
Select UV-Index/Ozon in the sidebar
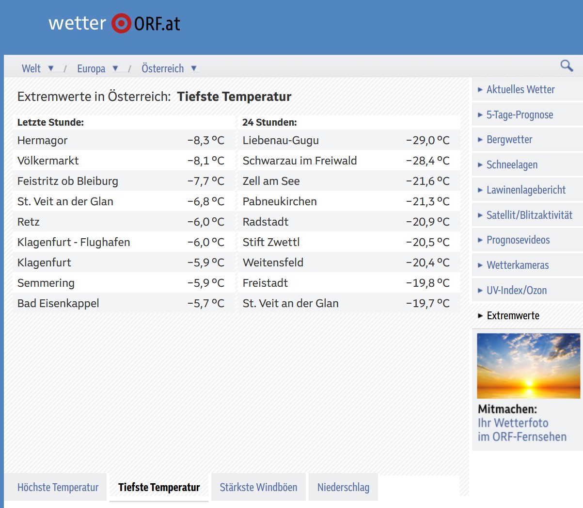pos(517,290)
